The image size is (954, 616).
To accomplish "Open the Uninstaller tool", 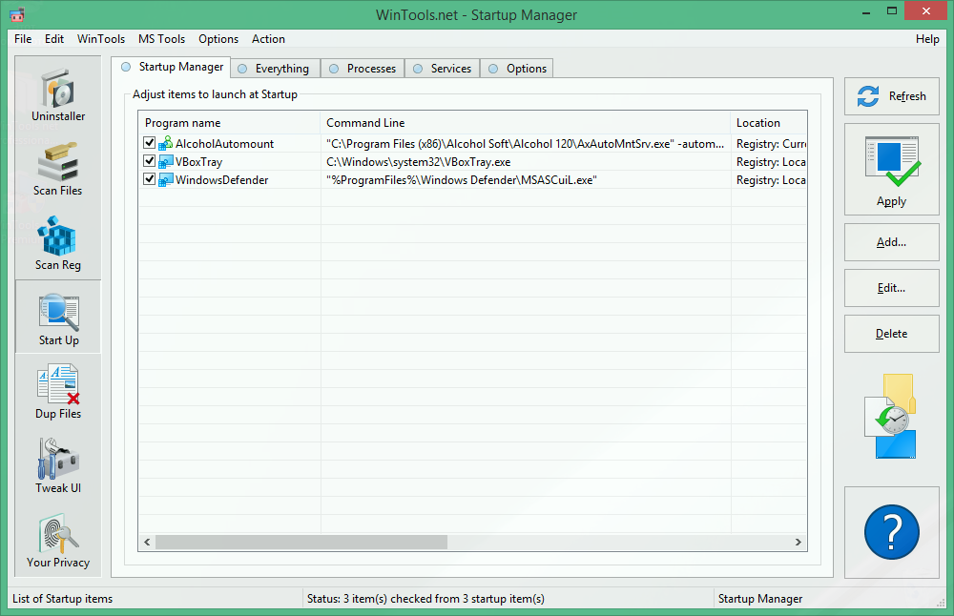I will pyautogui.click(x=57, y=93).
